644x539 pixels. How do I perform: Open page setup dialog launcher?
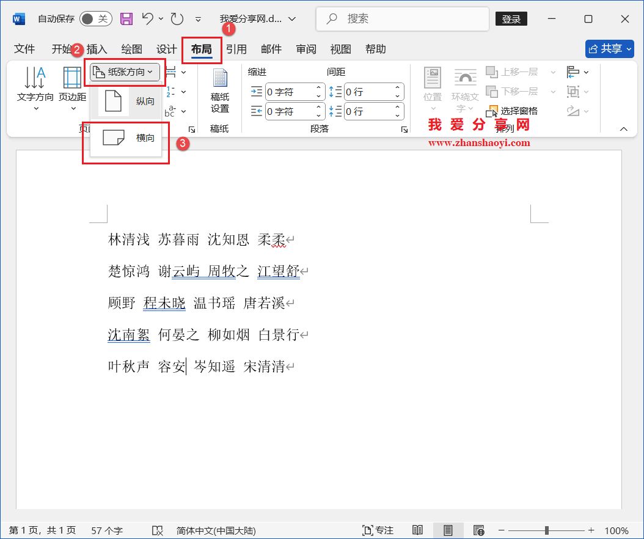click(191, 130)
